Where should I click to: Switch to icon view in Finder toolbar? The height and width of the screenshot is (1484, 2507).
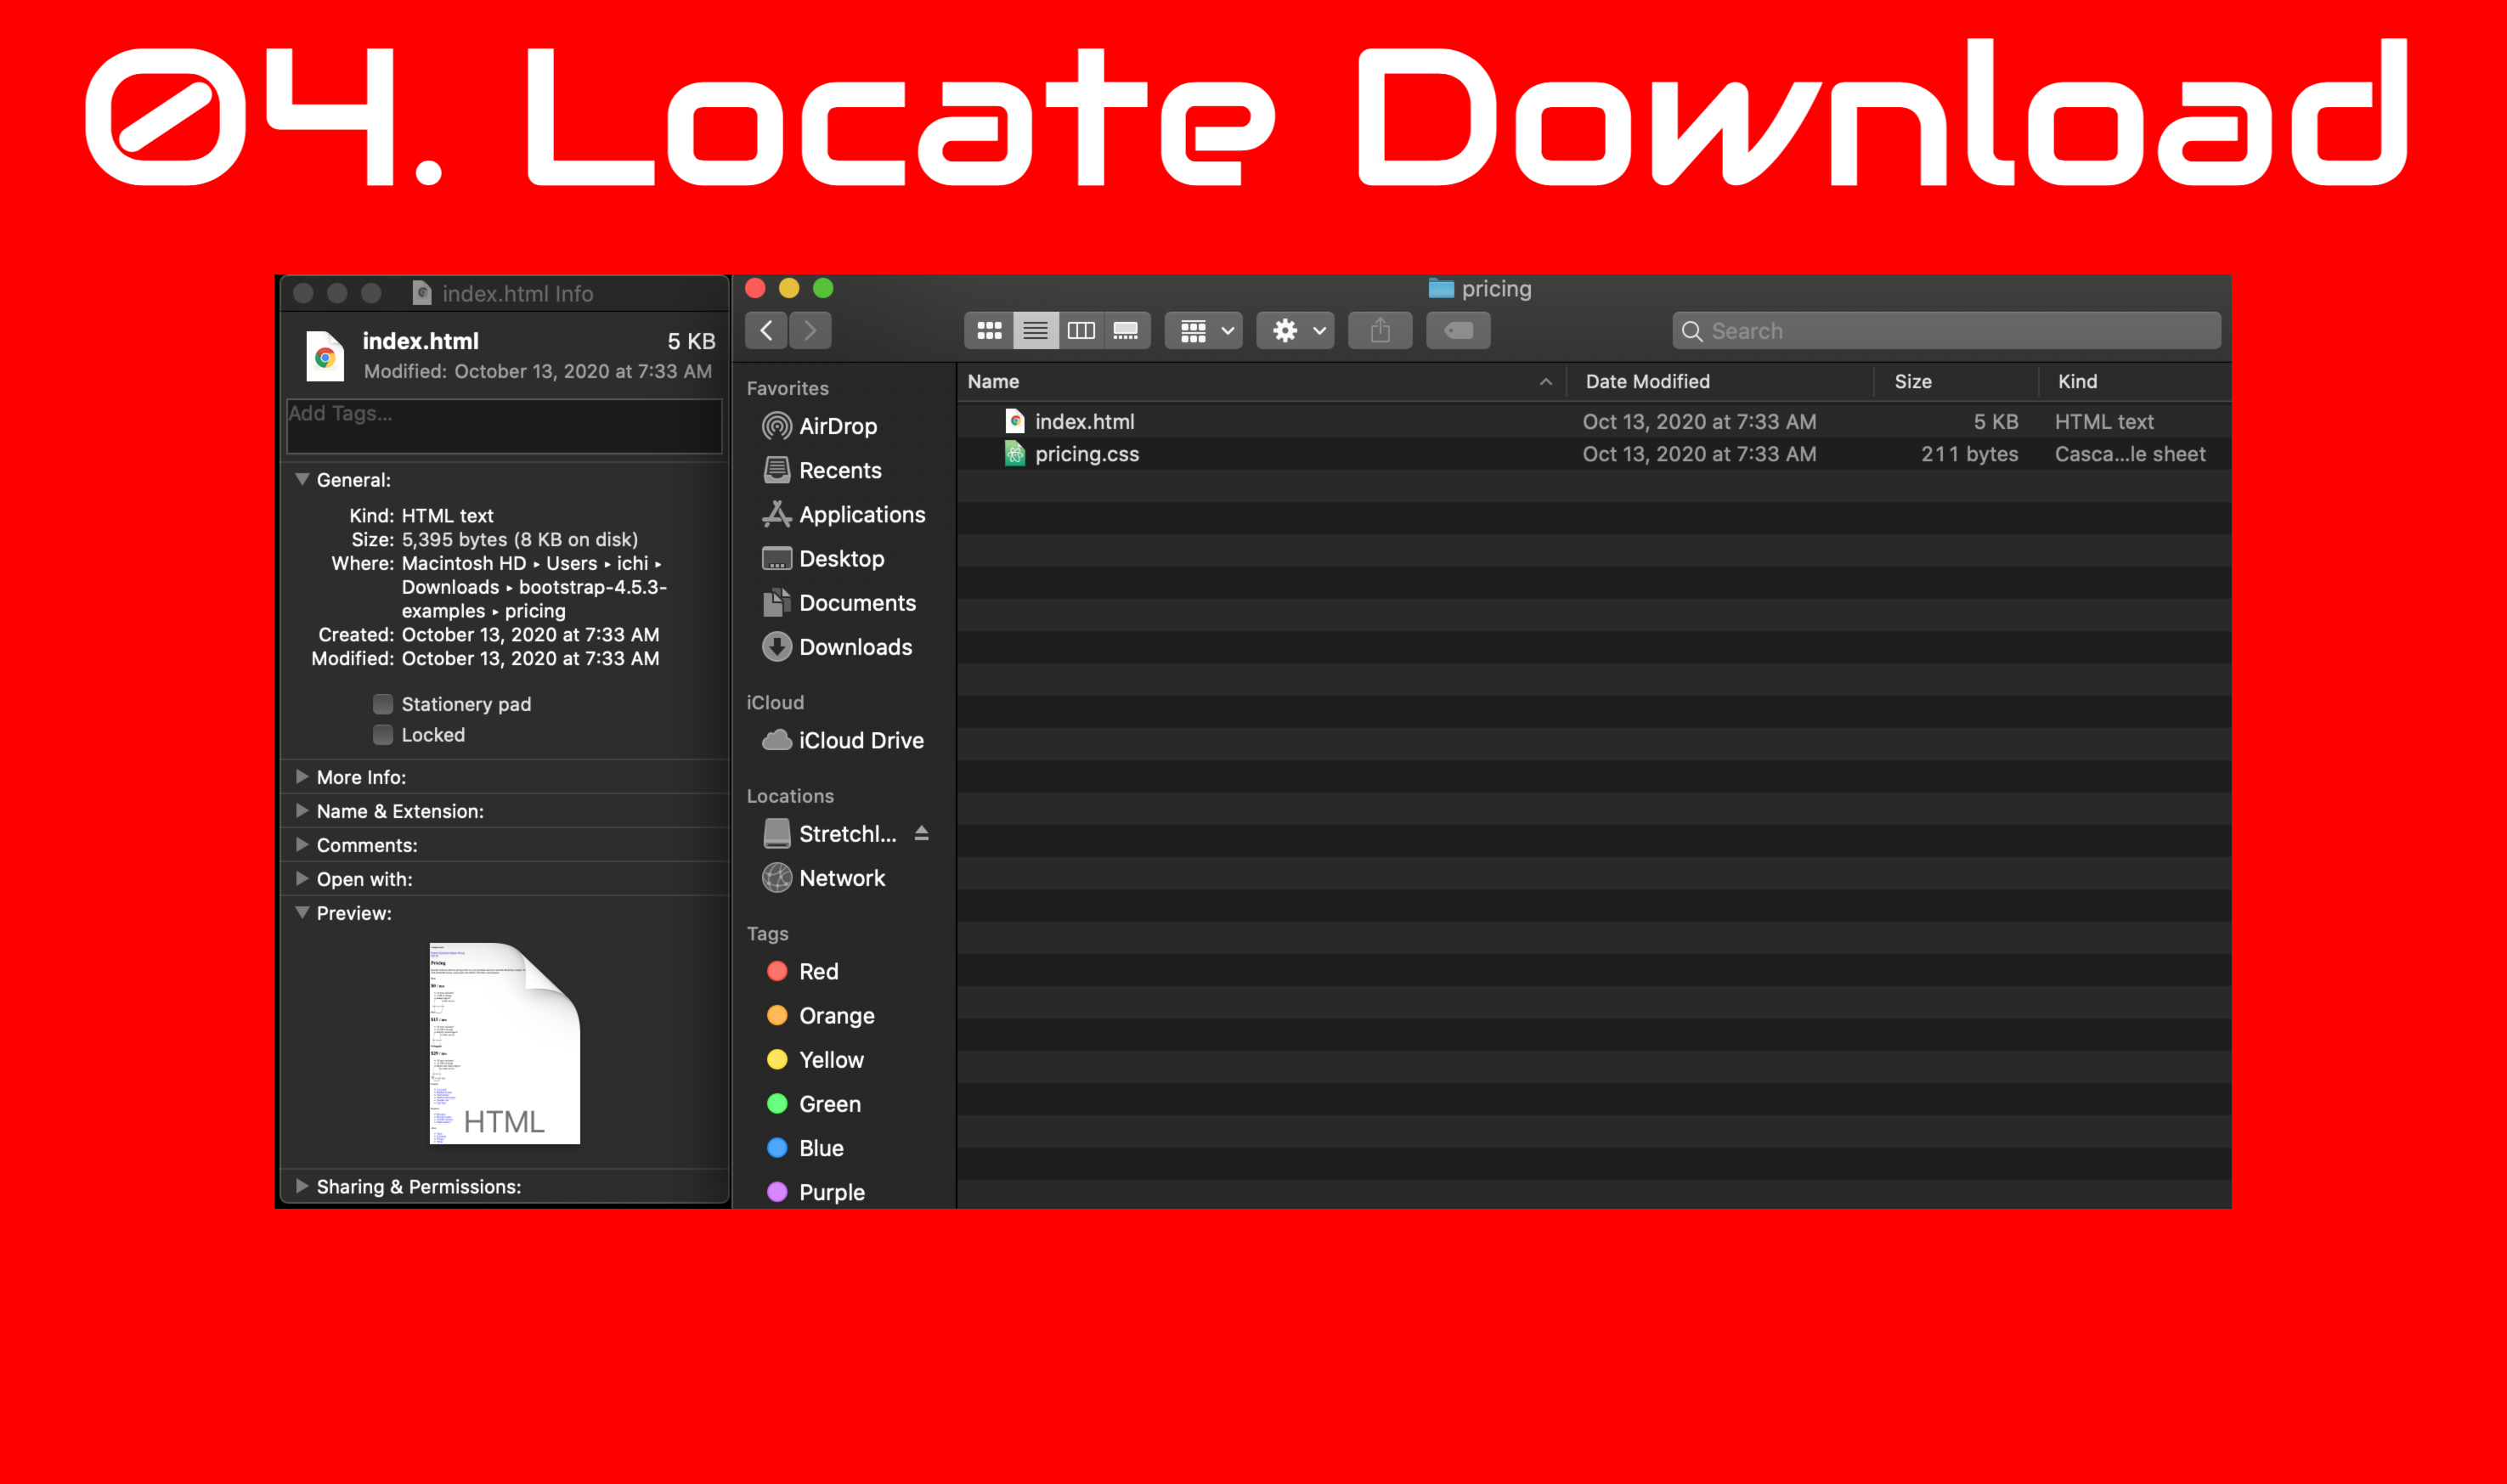tap(989, 331)
